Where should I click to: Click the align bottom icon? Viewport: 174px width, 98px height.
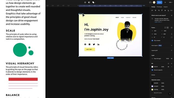[169, 10]
